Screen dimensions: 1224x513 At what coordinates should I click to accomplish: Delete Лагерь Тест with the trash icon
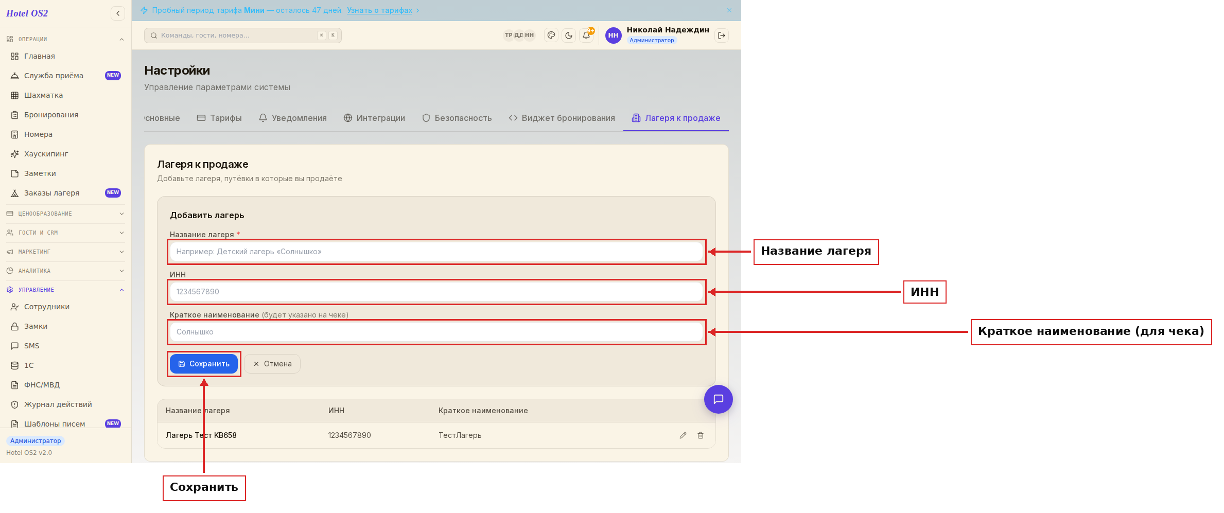click(x=701, y=435)
